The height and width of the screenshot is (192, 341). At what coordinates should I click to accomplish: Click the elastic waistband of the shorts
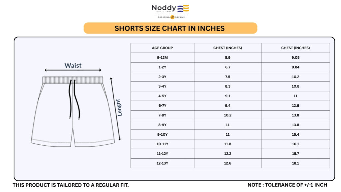coord(73,80)
